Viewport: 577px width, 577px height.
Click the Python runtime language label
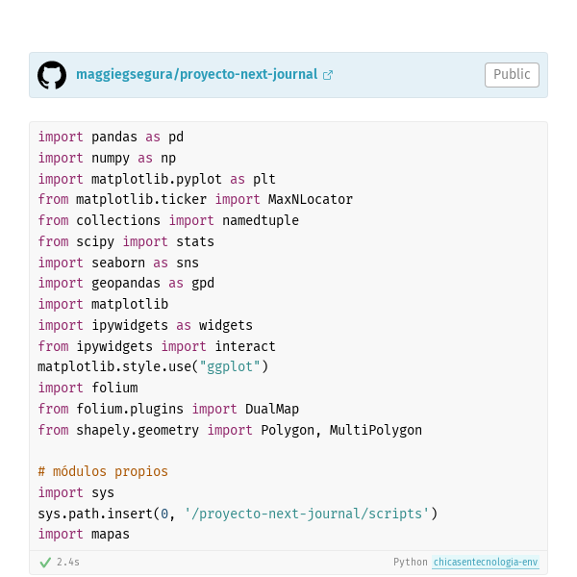[411, 562]
